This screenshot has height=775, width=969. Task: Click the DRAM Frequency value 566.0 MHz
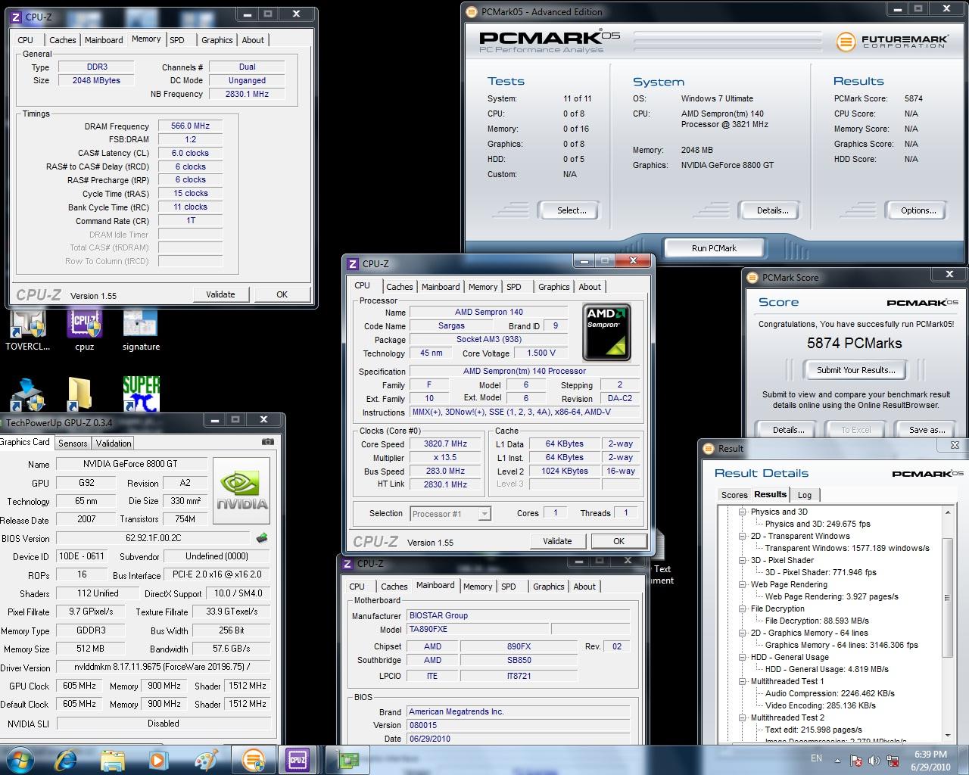pyautogui.click(x=190, y=126)
